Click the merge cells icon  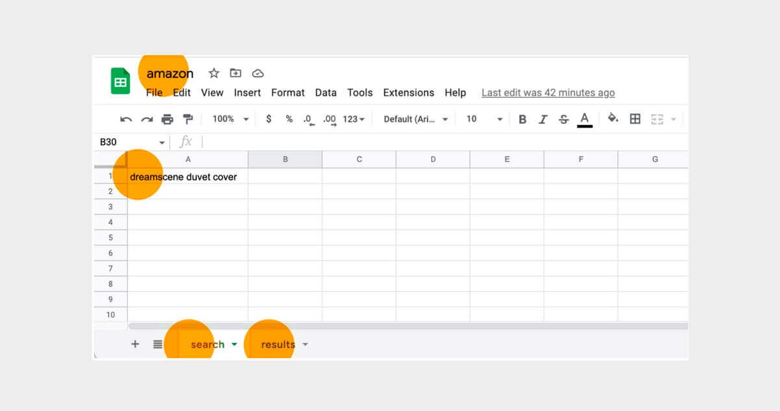pyautogui.click(x=657, y=119)
